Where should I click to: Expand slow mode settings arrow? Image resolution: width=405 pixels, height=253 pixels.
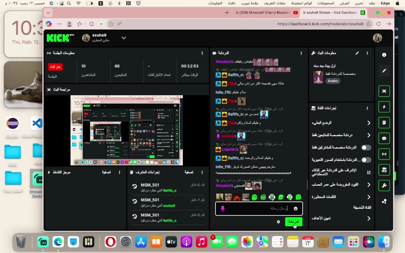coord(368,123)
